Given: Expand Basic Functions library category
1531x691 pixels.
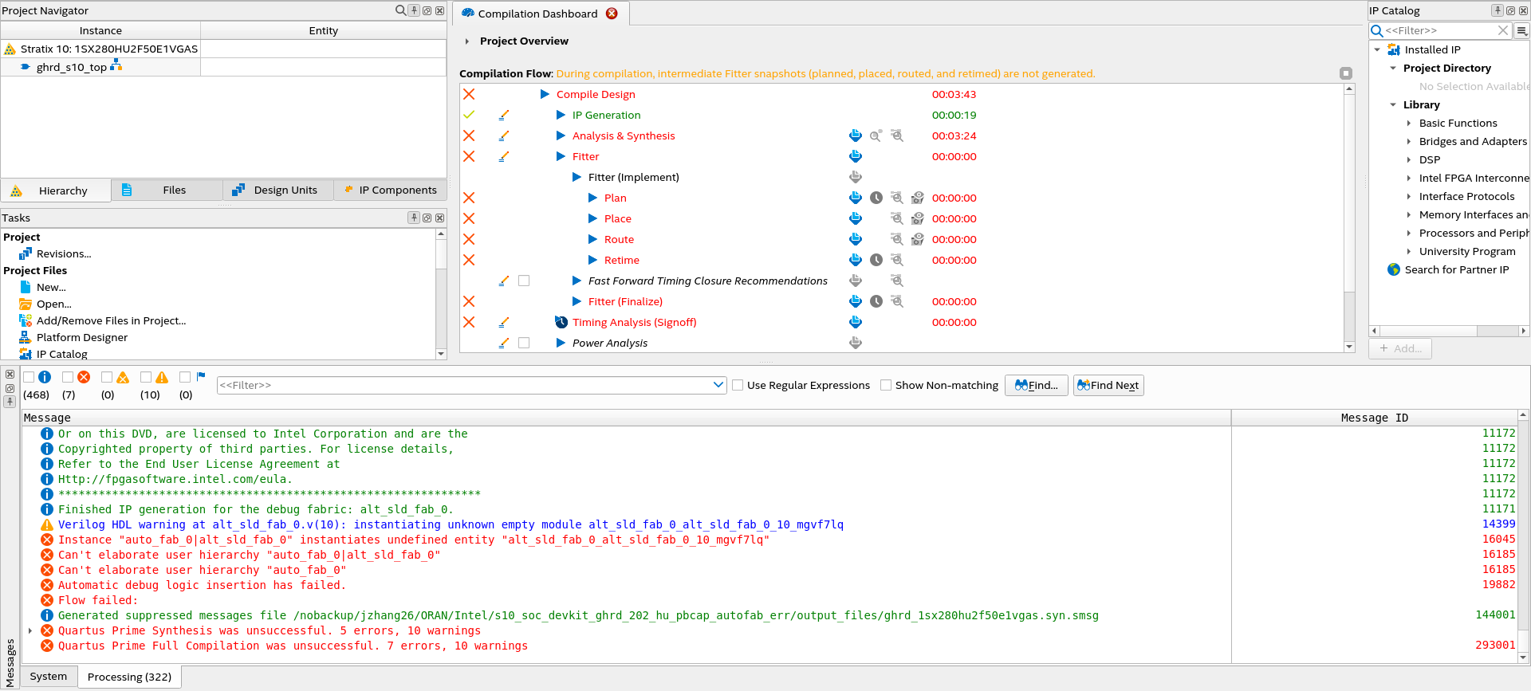Looking at the screenshot, I should [x=1409, y=123].
